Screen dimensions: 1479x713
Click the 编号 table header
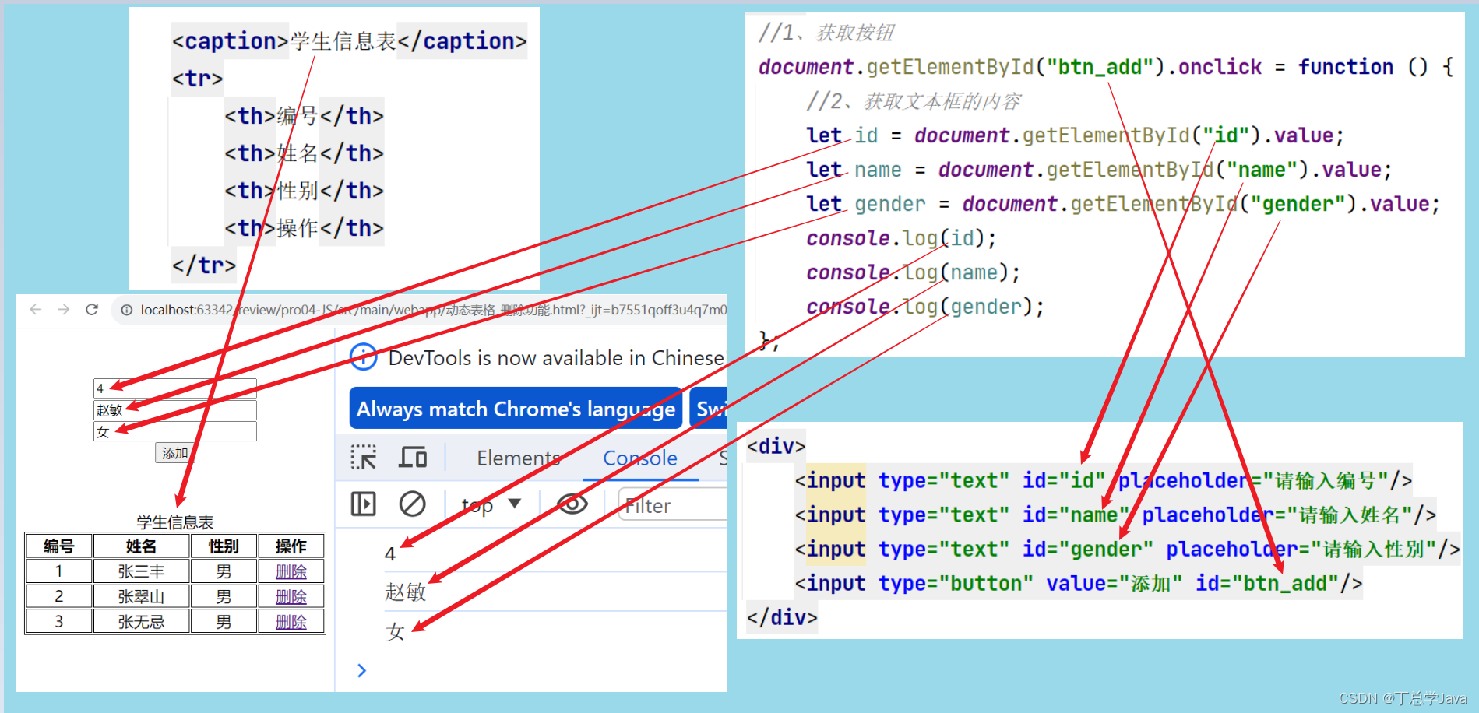click(x=59, y=546)
